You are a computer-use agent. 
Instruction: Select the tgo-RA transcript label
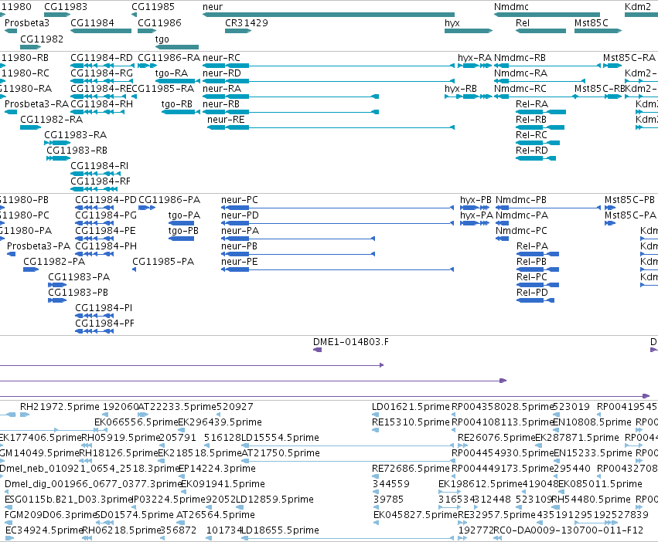(172, 73)
